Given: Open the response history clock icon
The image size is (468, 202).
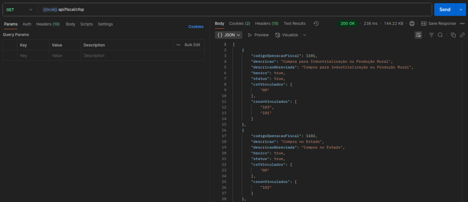Looking at the screenshot, I should [x=316, y=24].
